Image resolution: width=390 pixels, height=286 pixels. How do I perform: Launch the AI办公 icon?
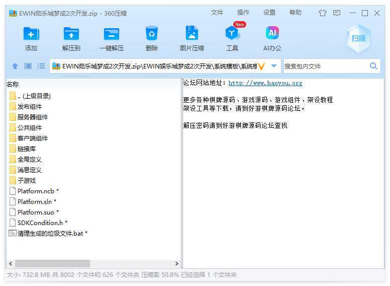point(272,33)
